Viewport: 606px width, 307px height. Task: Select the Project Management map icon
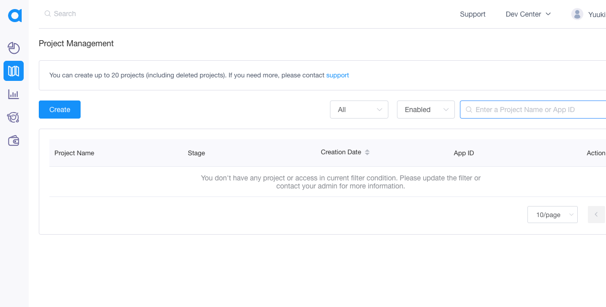pyautogui.click(x=14, y=71)
